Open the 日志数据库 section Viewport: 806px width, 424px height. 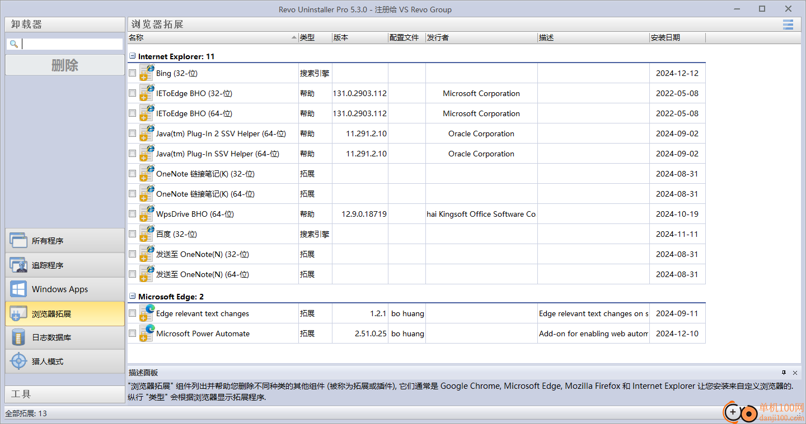(65, 337)
